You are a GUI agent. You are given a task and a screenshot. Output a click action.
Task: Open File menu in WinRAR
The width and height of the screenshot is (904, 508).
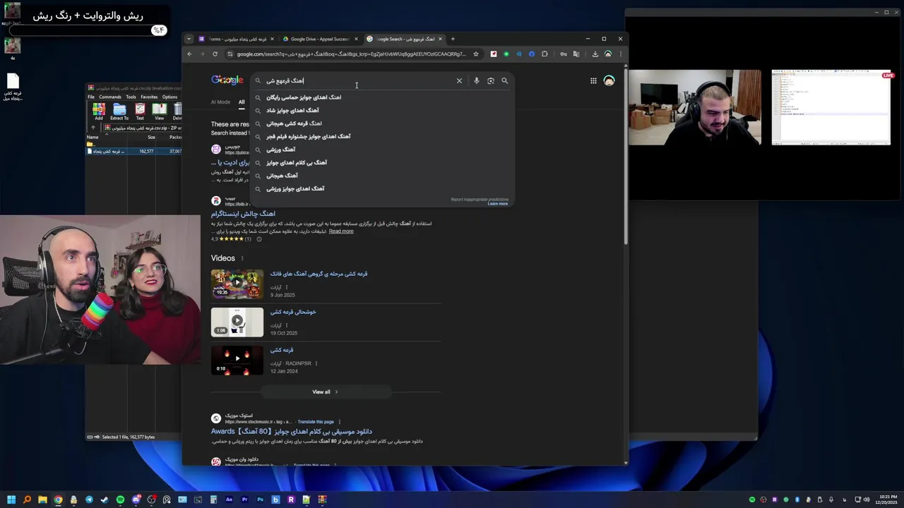[91, 97]
